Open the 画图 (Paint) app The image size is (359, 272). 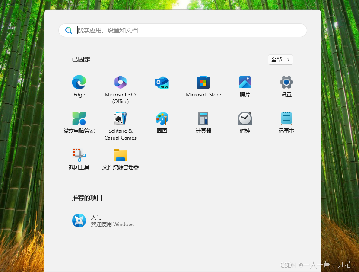coord(162,118)
